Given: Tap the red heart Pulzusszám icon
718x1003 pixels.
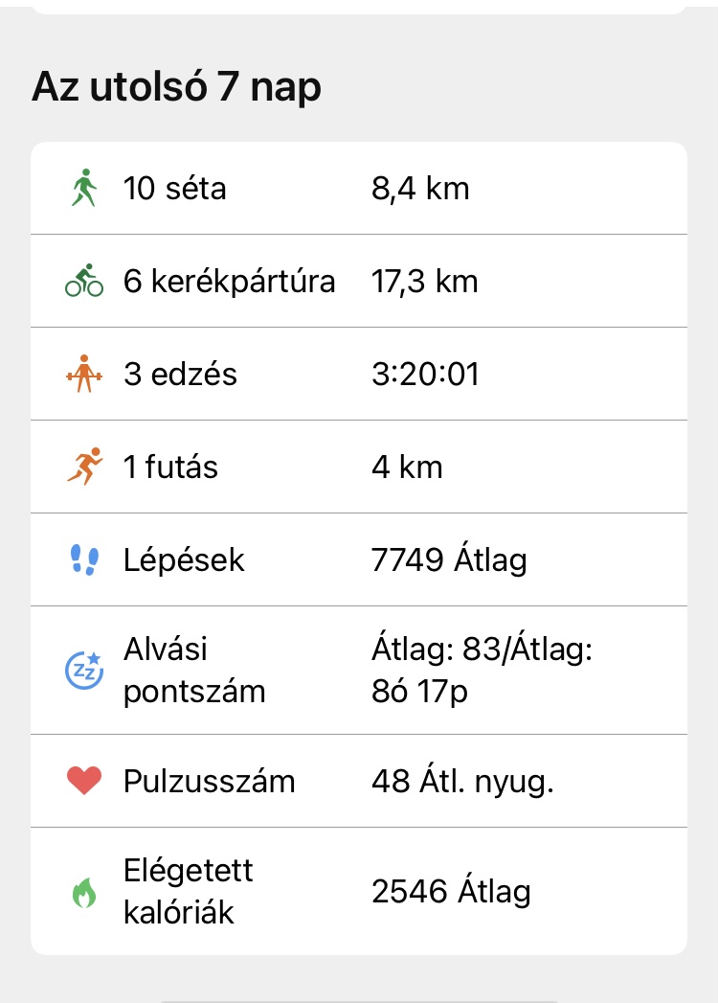Looking at the screenshot, I should click(84, 782).
